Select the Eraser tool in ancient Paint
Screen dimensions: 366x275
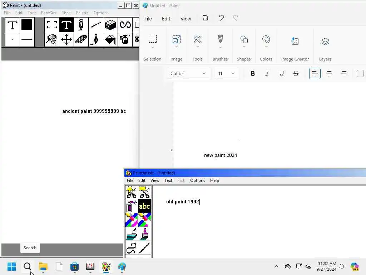(x=81, y=39)
